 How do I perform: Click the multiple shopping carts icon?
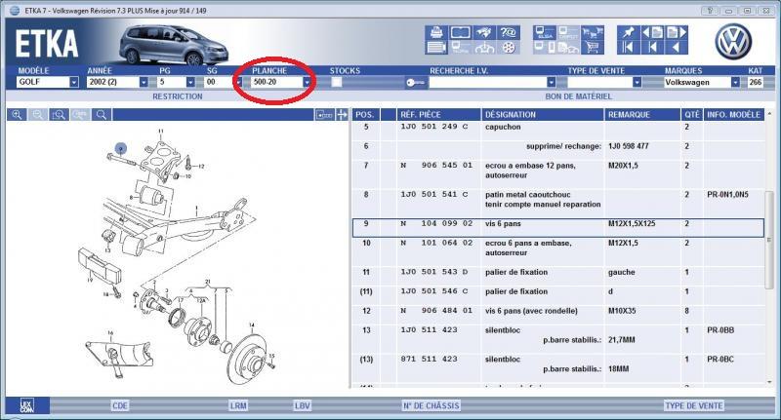593,33
